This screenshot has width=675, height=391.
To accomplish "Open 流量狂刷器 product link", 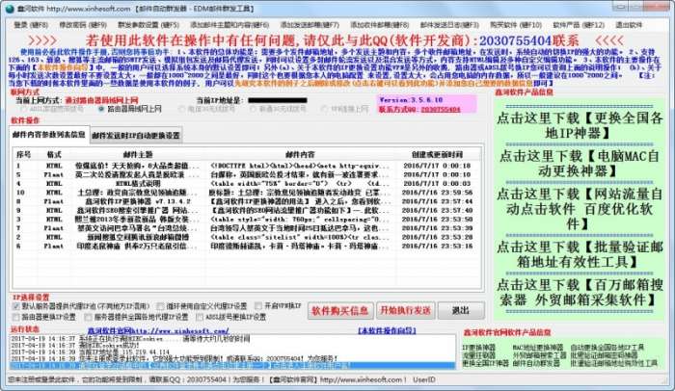I will [x=478, y=355].
